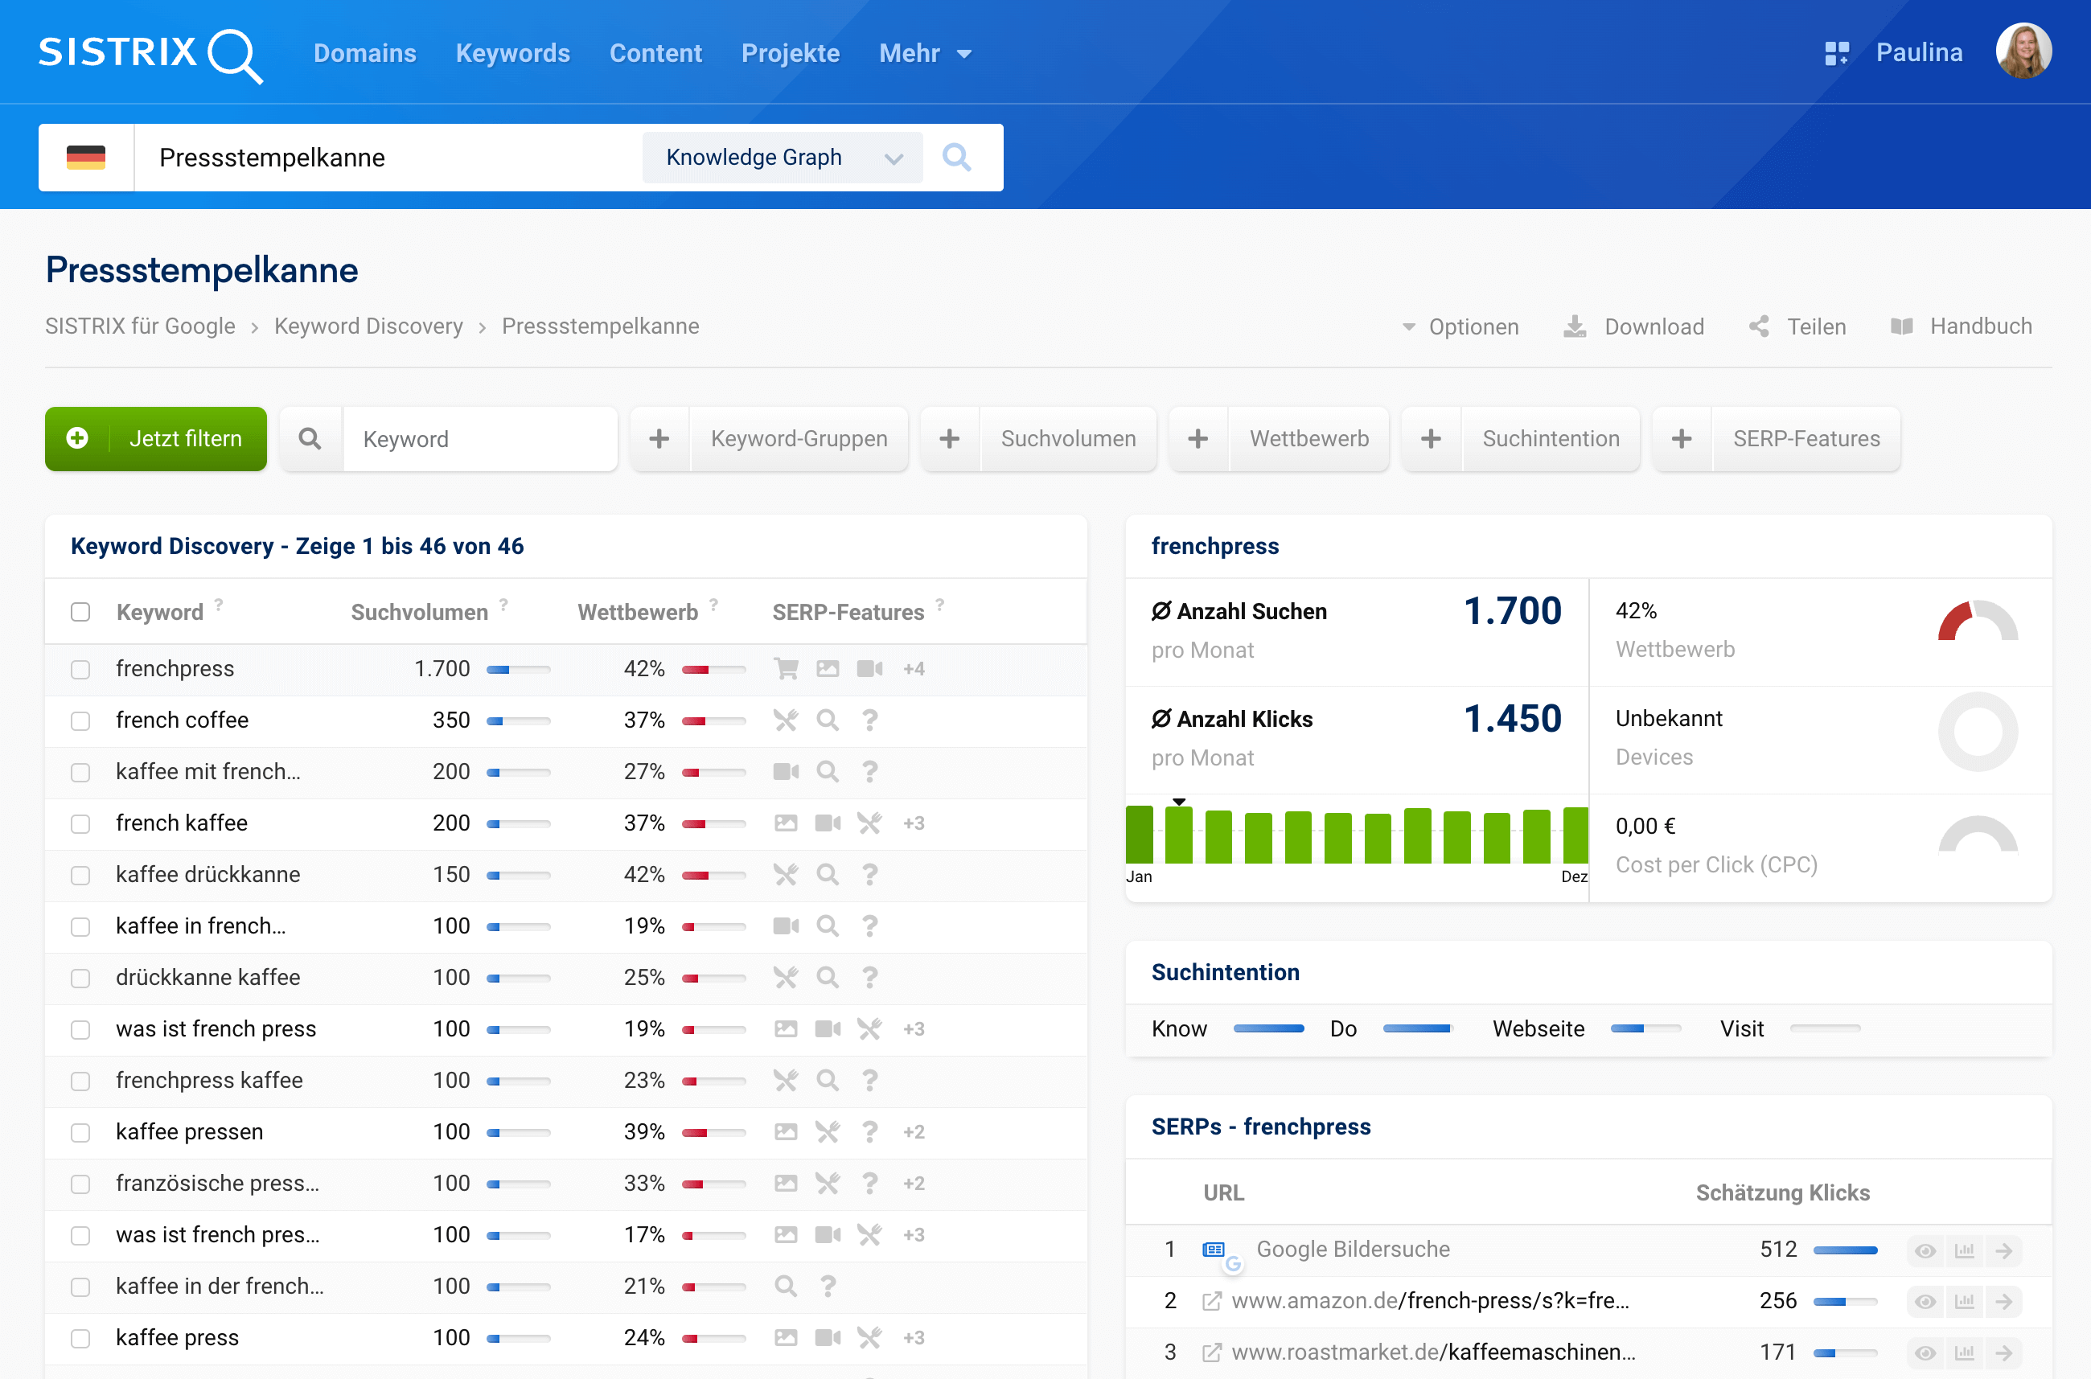
Task: Click Jetzt filtern button
Action: click(x=154, y=439)
